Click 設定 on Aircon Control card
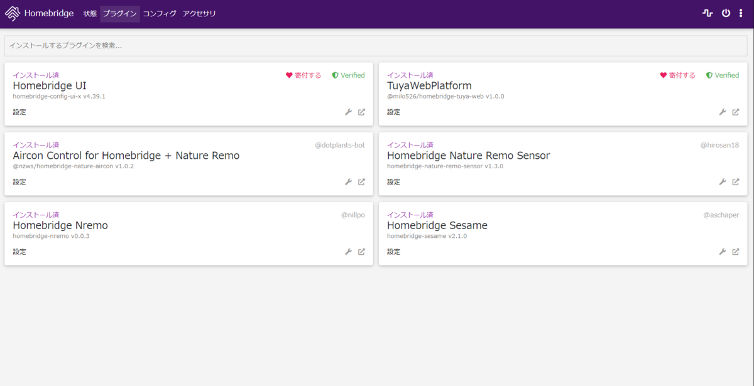The height and width of the screenshot is (386, 754). 19,182
